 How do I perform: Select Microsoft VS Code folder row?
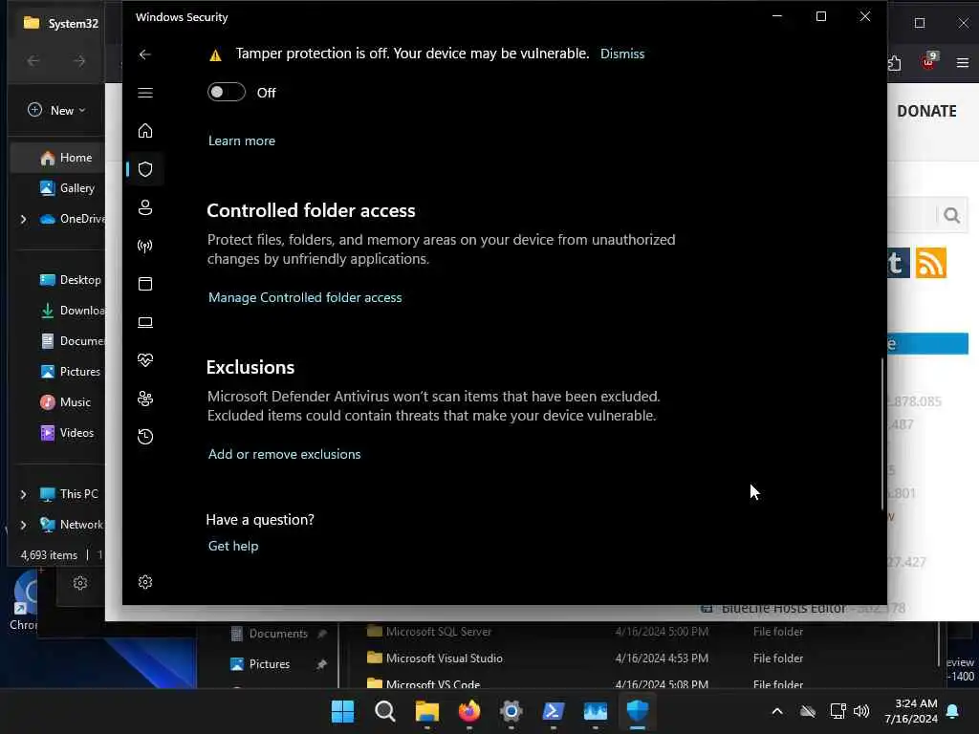click(x=637, y=683)
